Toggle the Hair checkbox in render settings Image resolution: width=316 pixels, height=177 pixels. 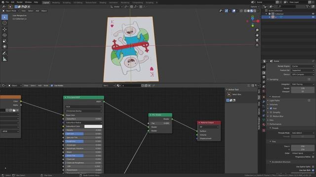point(271,108)
